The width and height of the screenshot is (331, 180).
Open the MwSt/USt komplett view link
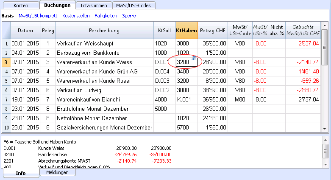[38, 16]
